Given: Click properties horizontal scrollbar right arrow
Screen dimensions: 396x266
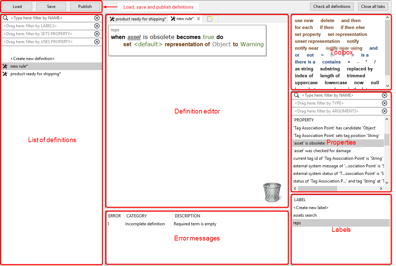Looking at the screenshot, I should tap(381, 188).
